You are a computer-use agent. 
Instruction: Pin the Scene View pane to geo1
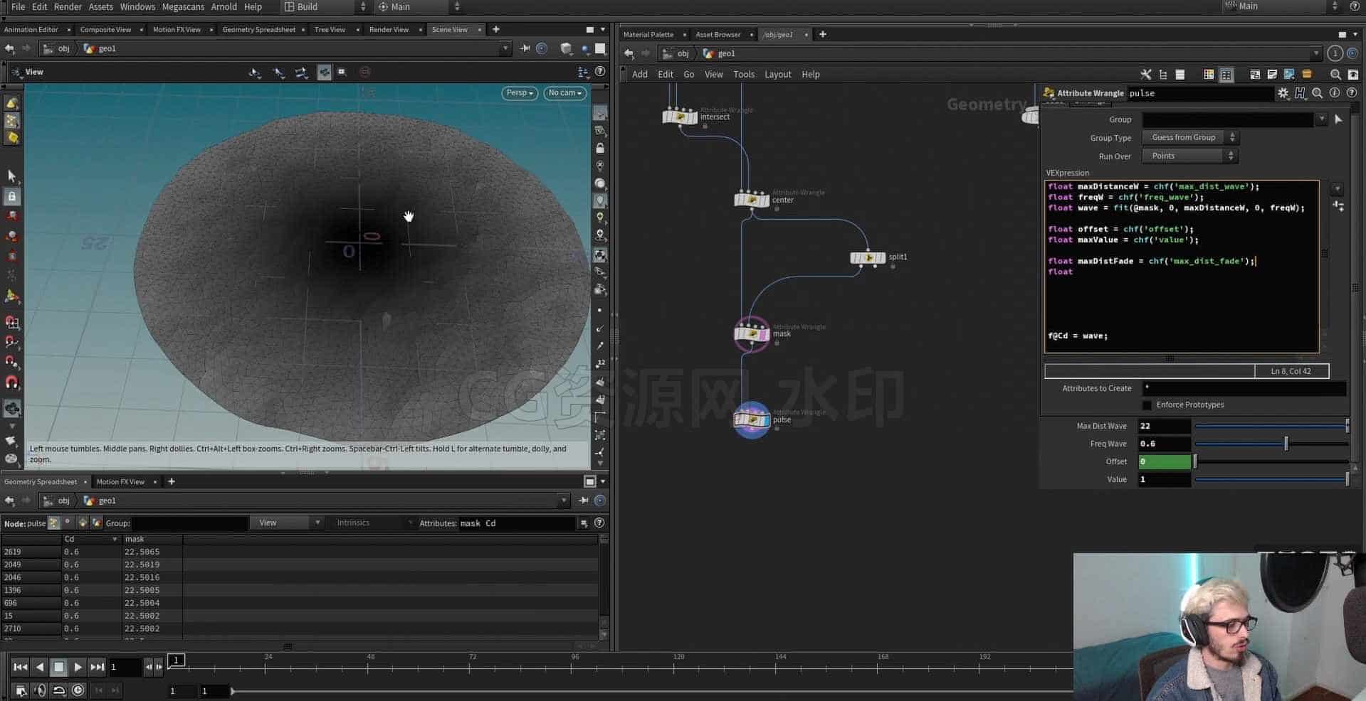coord(525,48)
